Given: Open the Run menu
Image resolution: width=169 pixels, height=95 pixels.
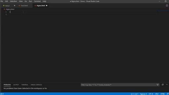Looking at the screenshot, I should (x=30, y=1).
